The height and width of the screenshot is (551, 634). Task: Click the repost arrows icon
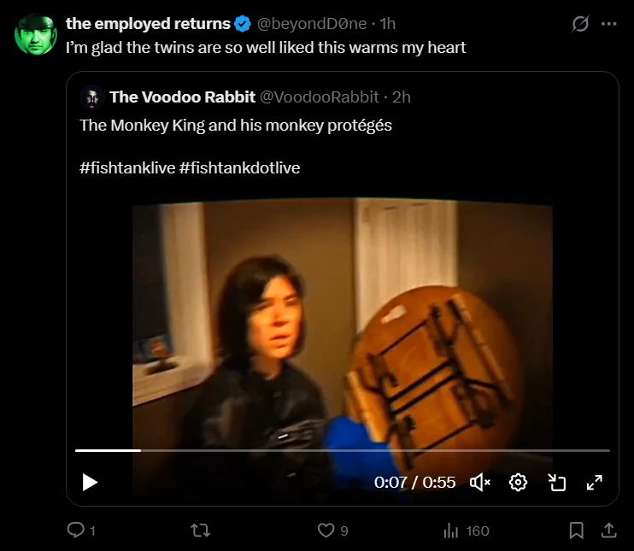pos(201,530)
